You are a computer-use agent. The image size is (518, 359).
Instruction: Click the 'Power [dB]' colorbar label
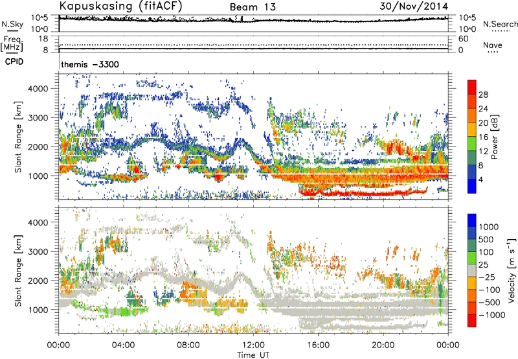494,137
